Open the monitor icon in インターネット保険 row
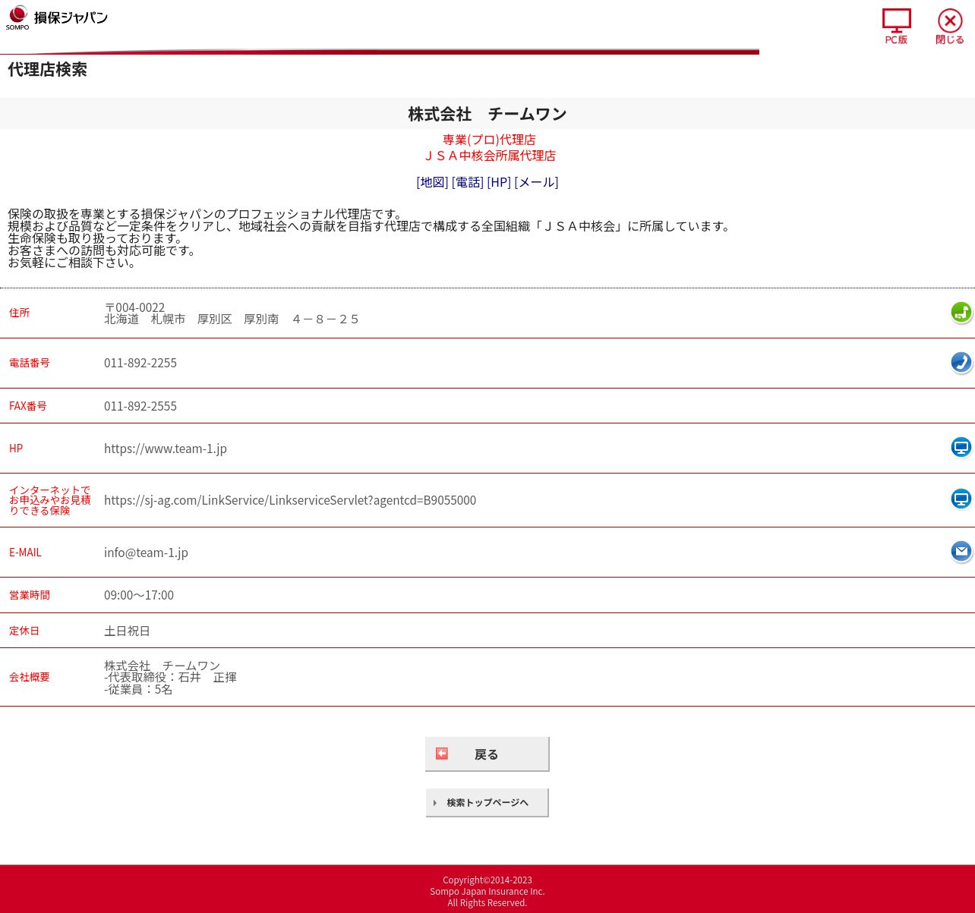Image resolution: width=975 pixels, height=913 pixels. point(961,499)
